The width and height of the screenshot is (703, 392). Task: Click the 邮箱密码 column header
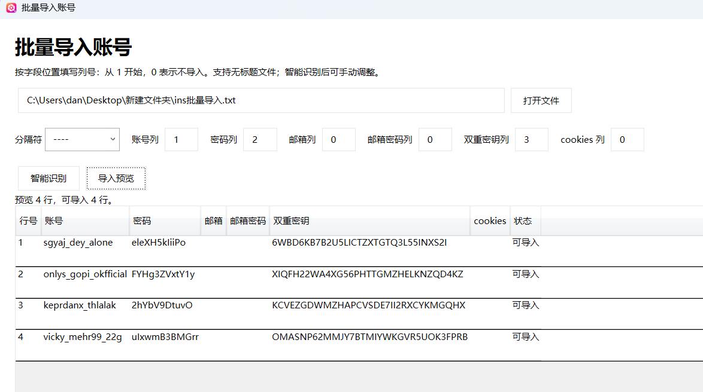(248, 221)
